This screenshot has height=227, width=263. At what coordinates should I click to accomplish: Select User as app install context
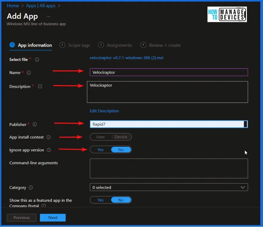coord(101,137)
